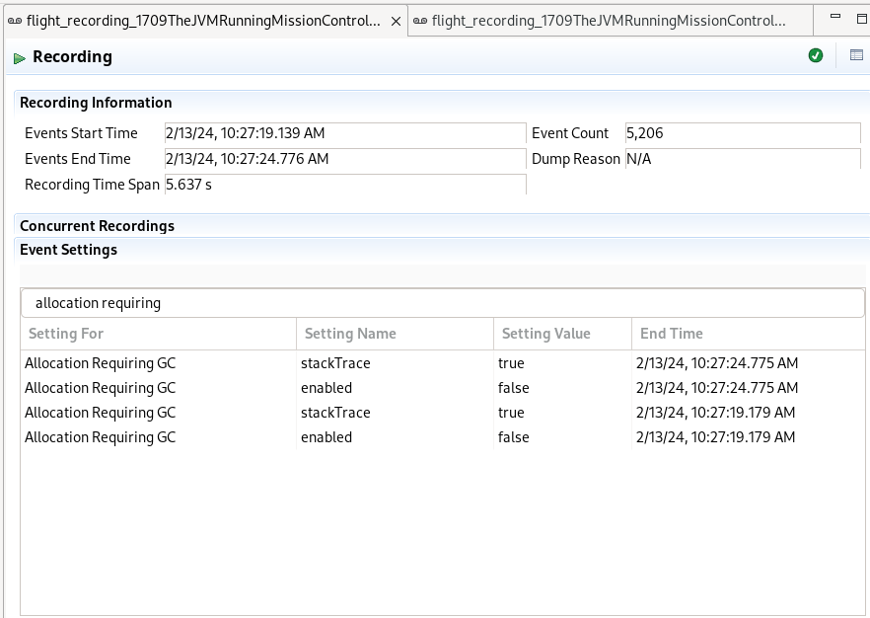Click the green checkmark analysis status icon
870x618 pixels.
(x=816, y=56)
